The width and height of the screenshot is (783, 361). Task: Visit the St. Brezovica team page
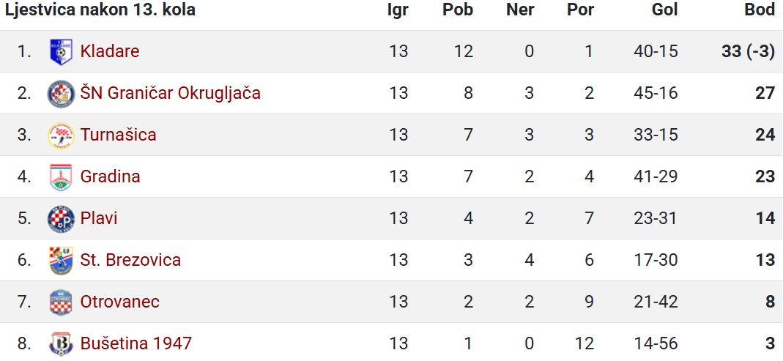pos(130,260)
